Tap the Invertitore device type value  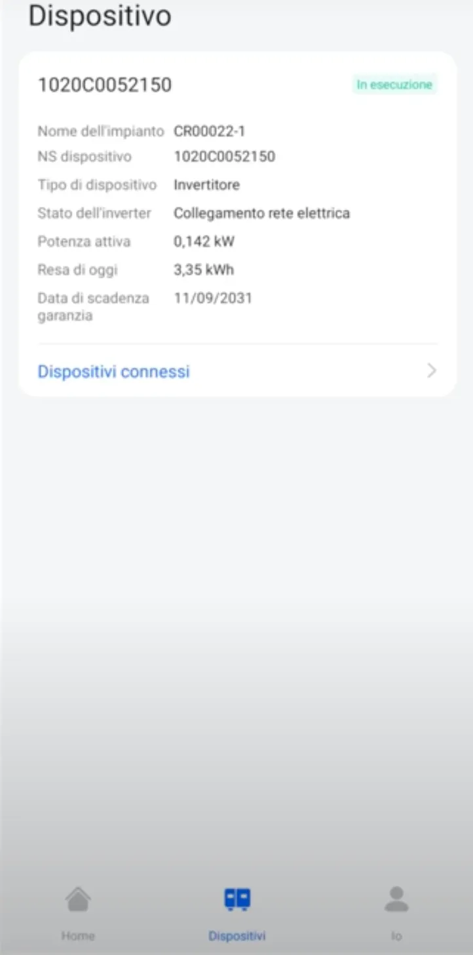pyautogui.click(x=206, y=185)
